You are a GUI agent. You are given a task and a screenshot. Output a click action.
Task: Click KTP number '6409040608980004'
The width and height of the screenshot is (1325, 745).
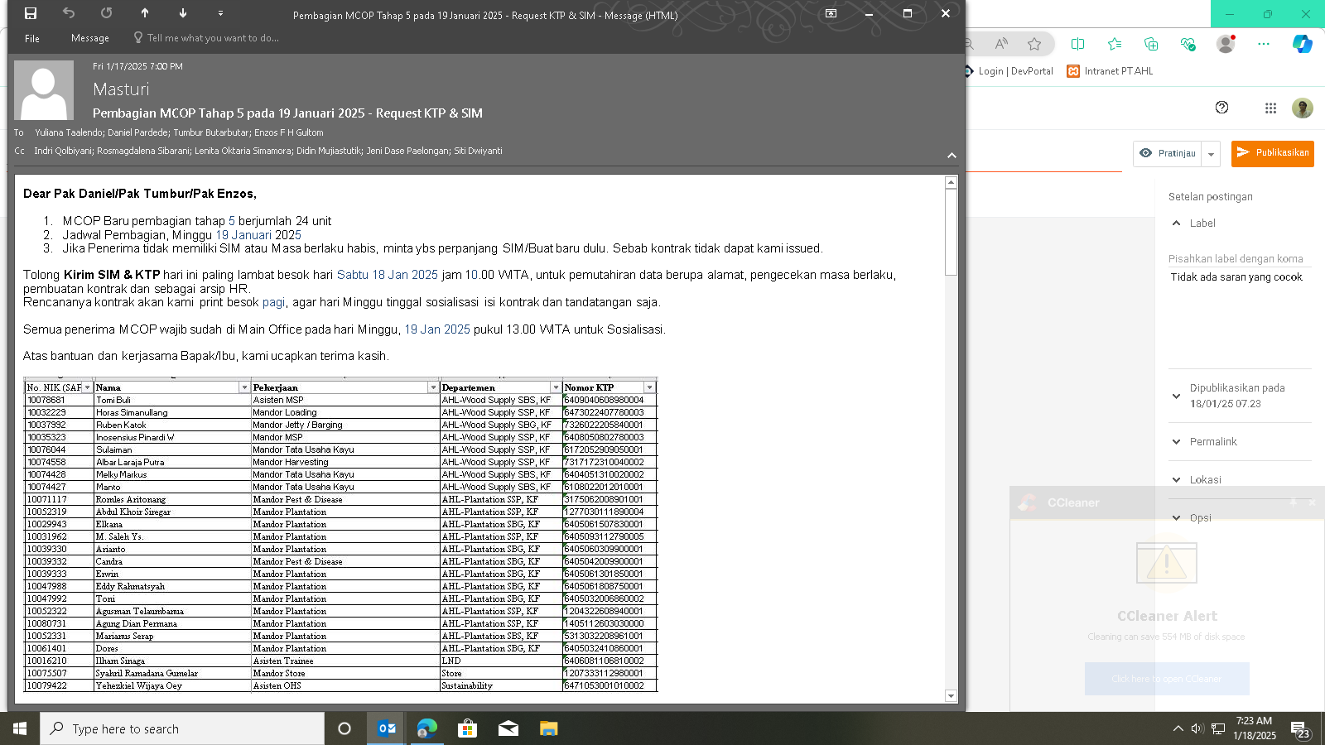[609, 400]
